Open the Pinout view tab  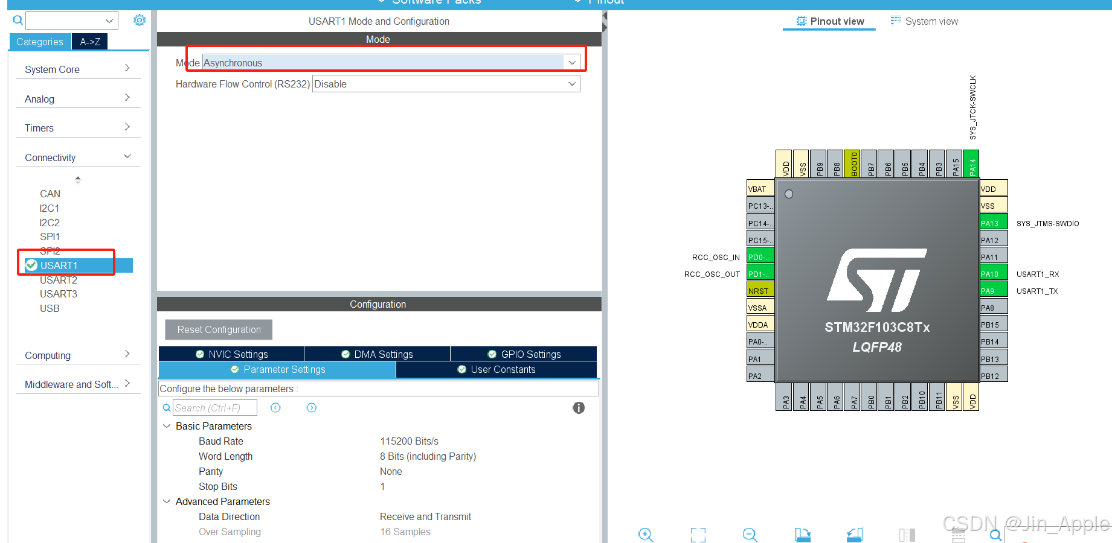tap(829, 21)
